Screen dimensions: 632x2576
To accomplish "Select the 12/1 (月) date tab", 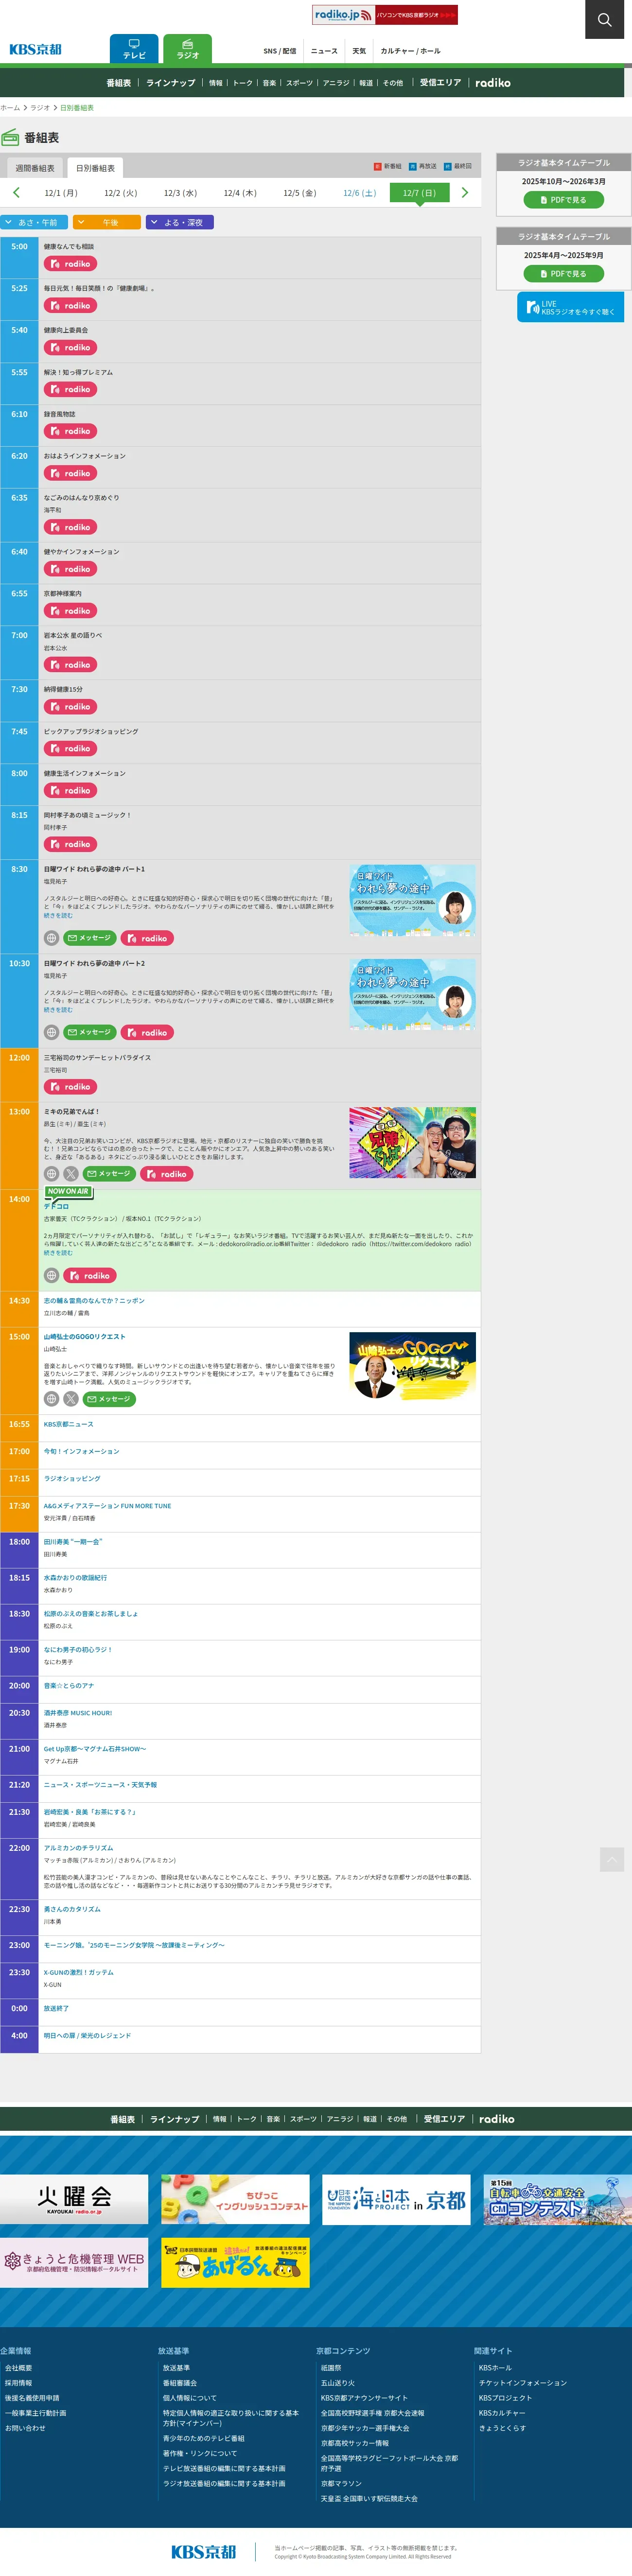I will [61, 193].
